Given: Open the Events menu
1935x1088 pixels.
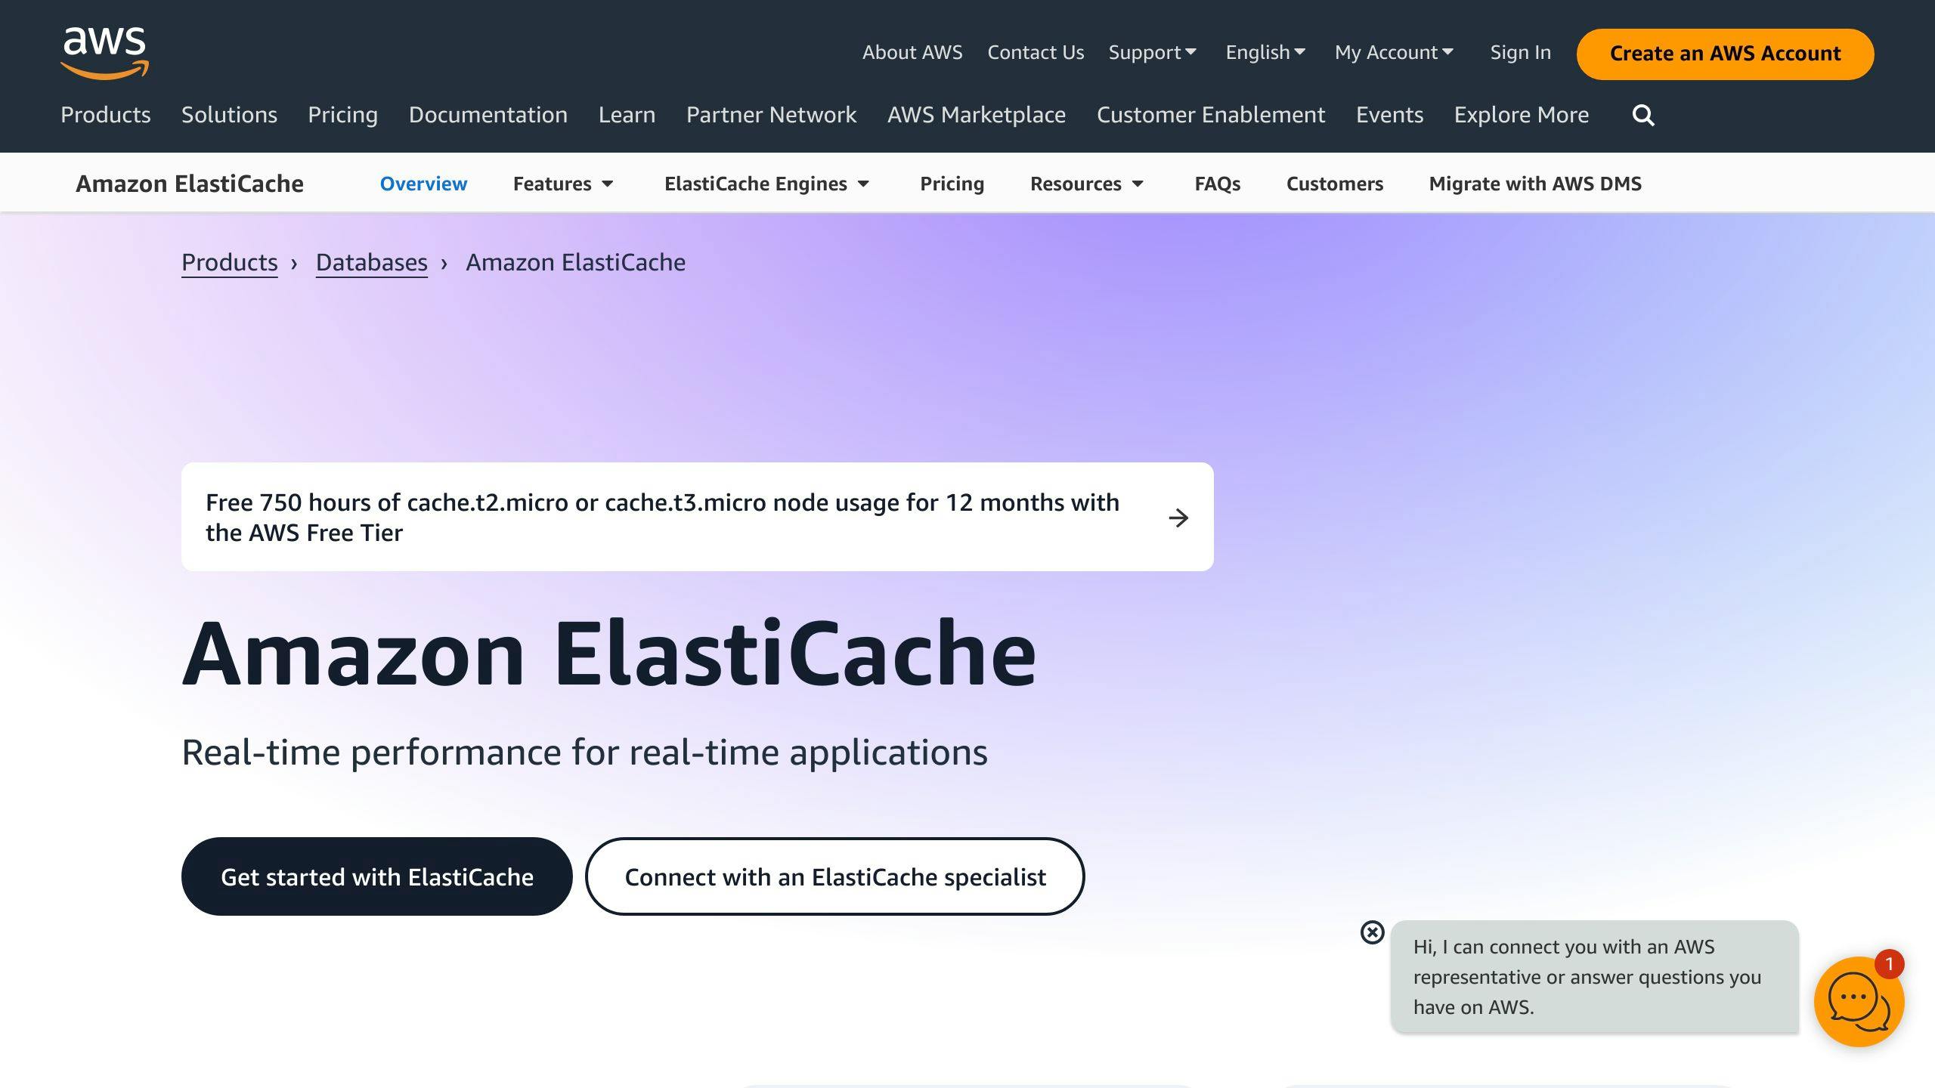Looking at the screenshot, I should (1389, 115).
